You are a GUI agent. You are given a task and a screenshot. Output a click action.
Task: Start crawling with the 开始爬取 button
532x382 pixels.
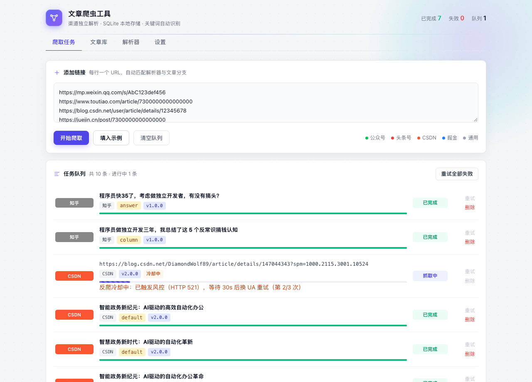[x=71, y=138]
